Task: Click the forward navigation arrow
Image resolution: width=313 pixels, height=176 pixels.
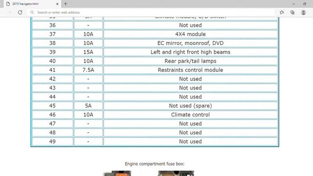Action: click(x=10, y=12)
